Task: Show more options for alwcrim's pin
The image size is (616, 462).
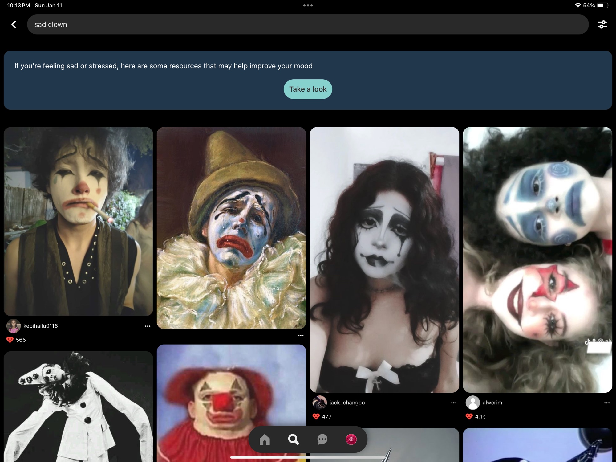Action: tap(607, 403)
